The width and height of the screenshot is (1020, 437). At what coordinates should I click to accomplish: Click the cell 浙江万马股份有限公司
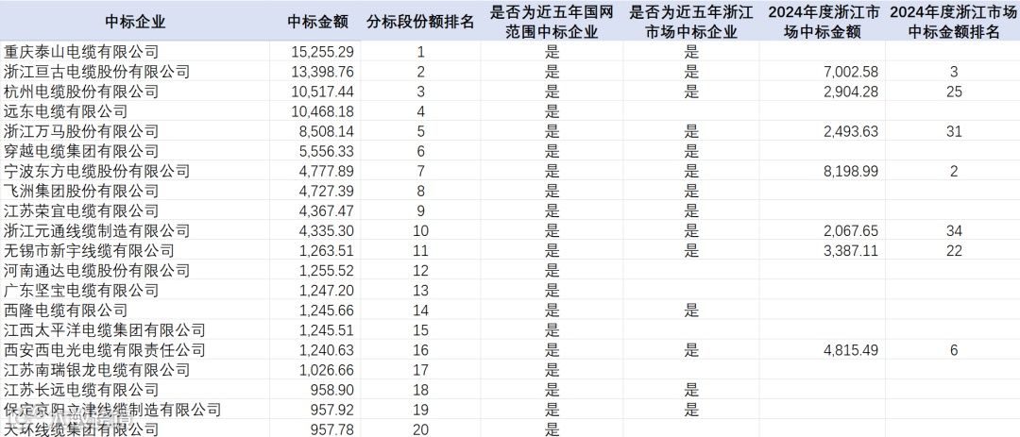(80, 131)
